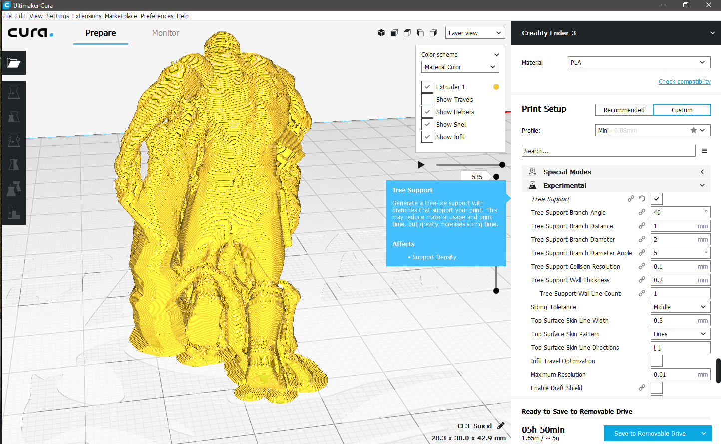This screenshot has height=444, width=721.
Task: Open the Settings menu
Action: (58, 16)
